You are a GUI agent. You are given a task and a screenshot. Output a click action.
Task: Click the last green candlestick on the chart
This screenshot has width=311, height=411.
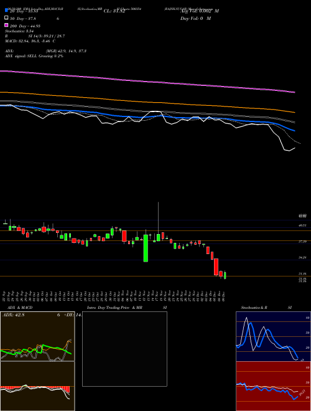pos(225,275)
